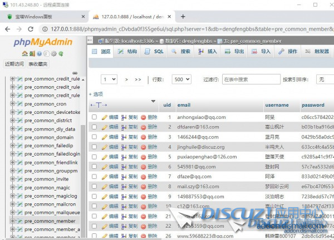Open the row count dropdown showing 500
This screenshot has height=240, width=334.
tap(181, 79)
